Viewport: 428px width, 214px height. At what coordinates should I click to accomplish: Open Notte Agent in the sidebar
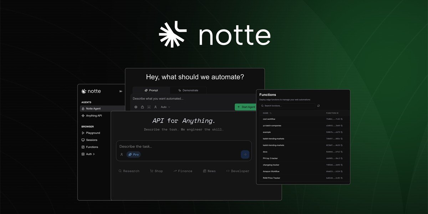(x=102, y=108)
